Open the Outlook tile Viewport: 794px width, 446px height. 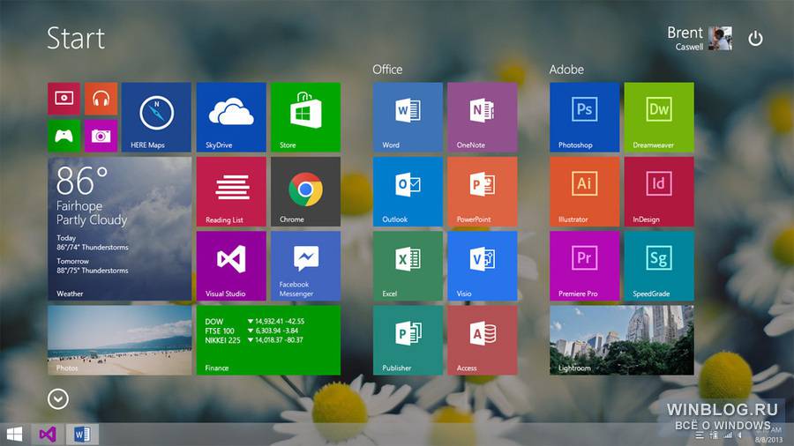[408, 191]
